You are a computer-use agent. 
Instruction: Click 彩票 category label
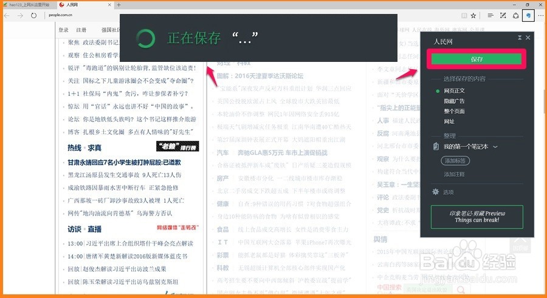(x=222, y=255)
